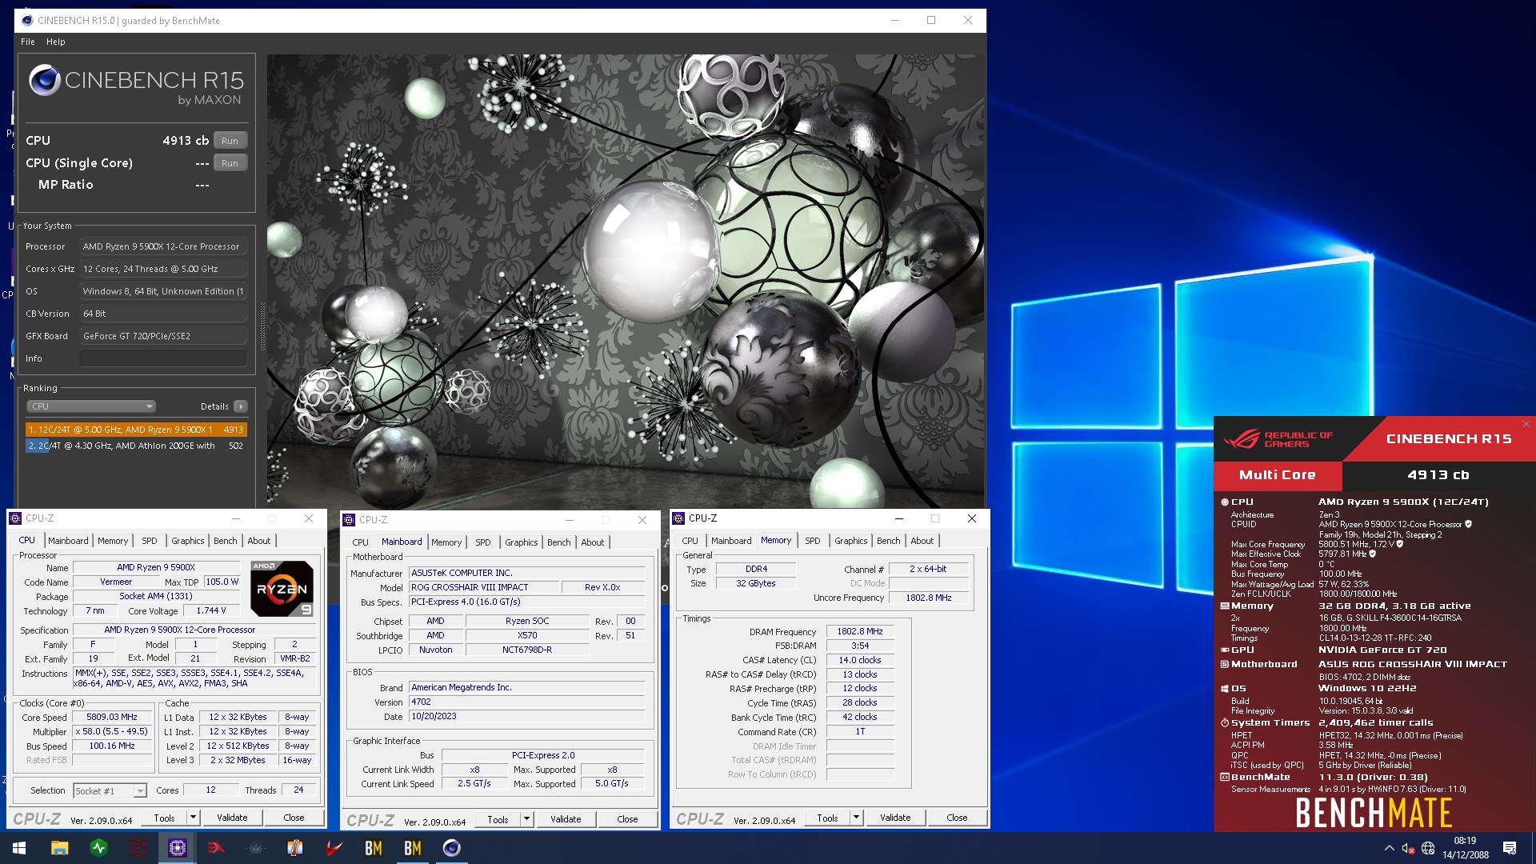Show hidden system tray icons
The width and height of the screenshot is (1536, 864).
point(1389,848)
